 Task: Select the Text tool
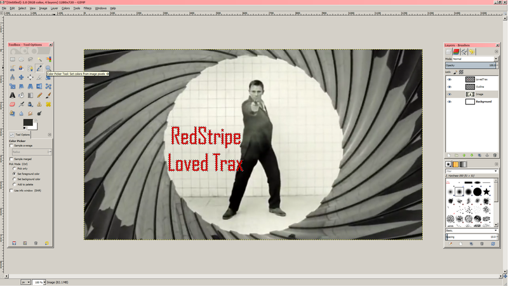(x=12, y=95)
